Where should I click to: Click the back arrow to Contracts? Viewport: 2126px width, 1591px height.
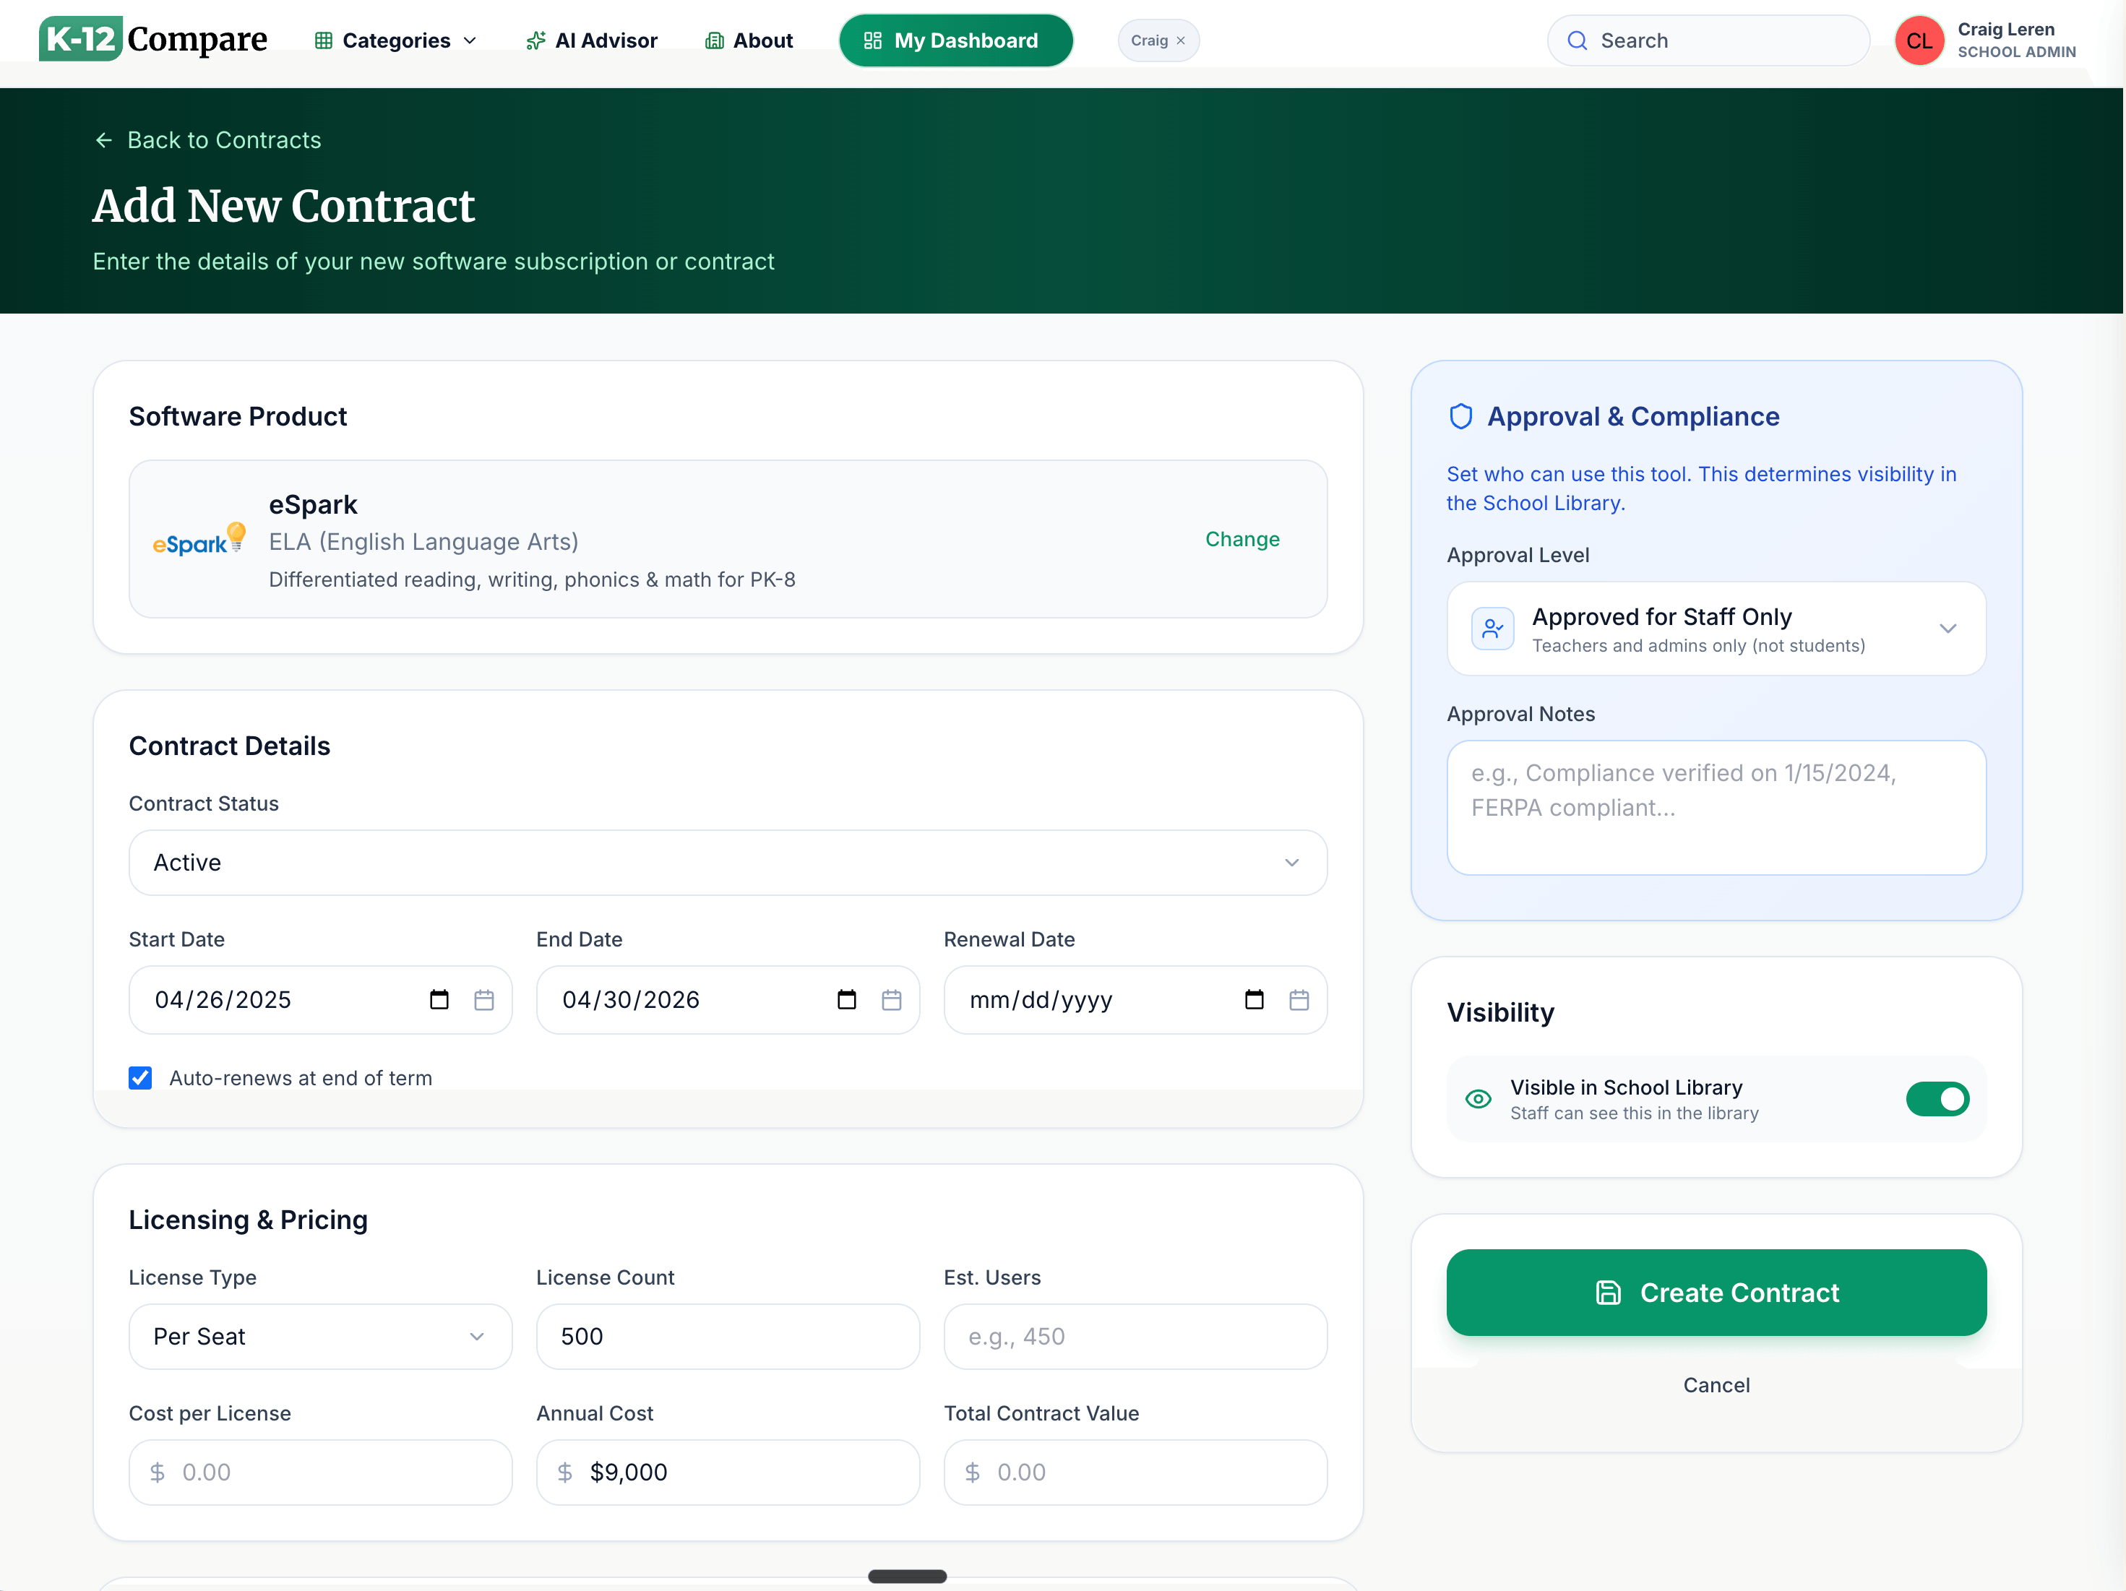pos(104,140)
